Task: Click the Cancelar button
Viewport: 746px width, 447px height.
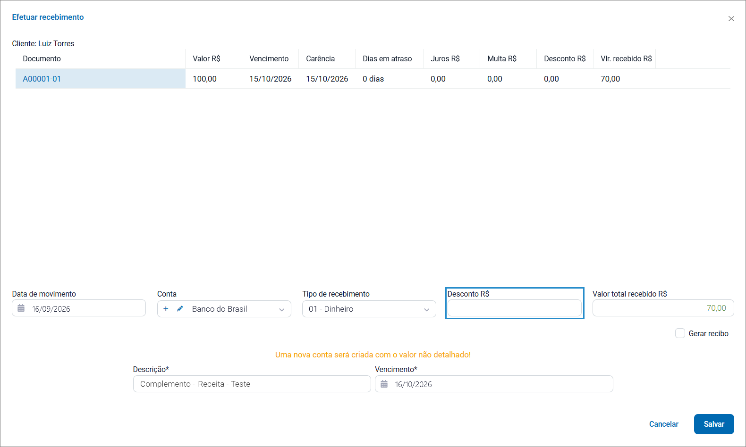Action: (664, 424)
